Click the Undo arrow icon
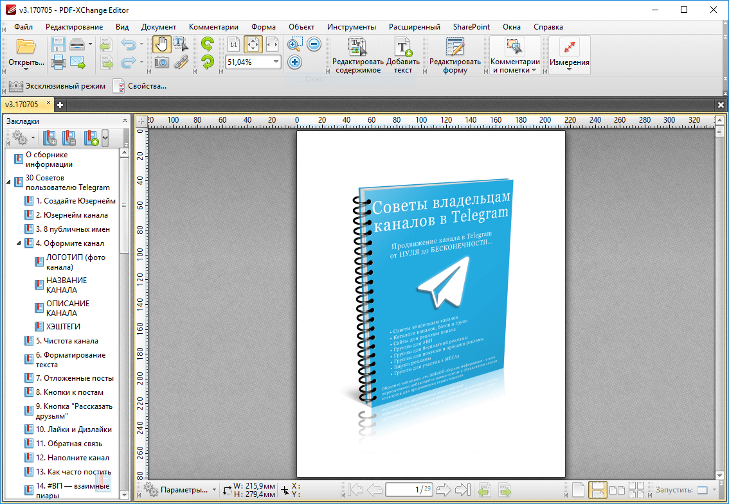The image size is (729, 504). coord(129,44)
